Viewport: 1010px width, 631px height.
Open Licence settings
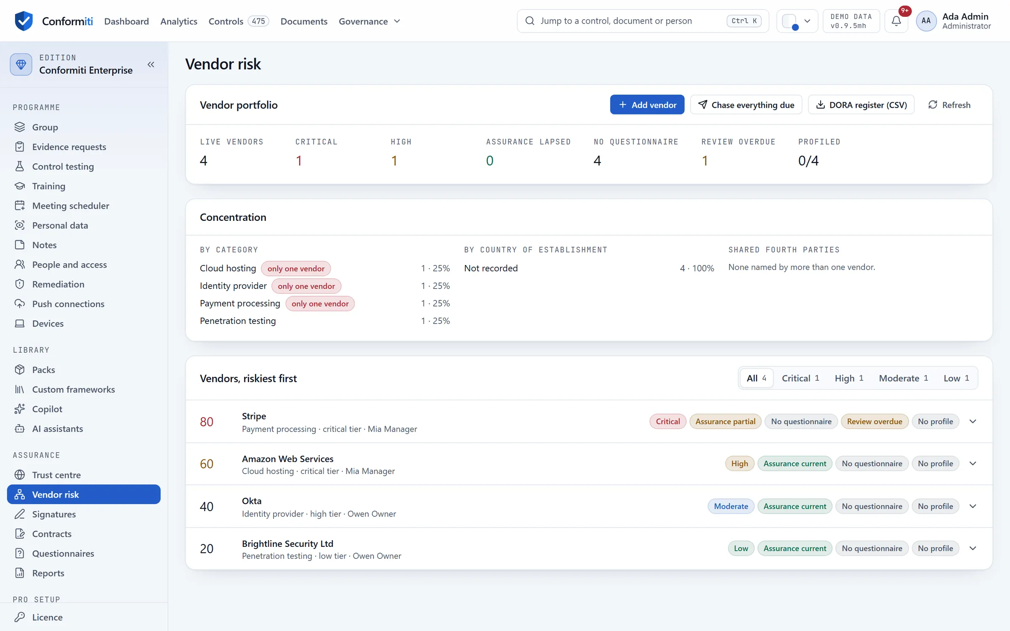pyautogui.click(x=84, y=617)
